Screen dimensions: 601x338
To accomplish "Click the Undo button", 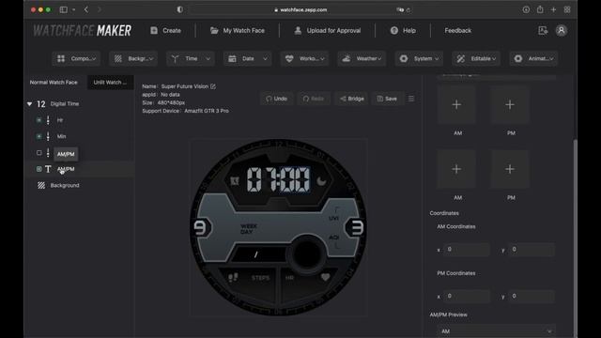I will tap(276, 99).
